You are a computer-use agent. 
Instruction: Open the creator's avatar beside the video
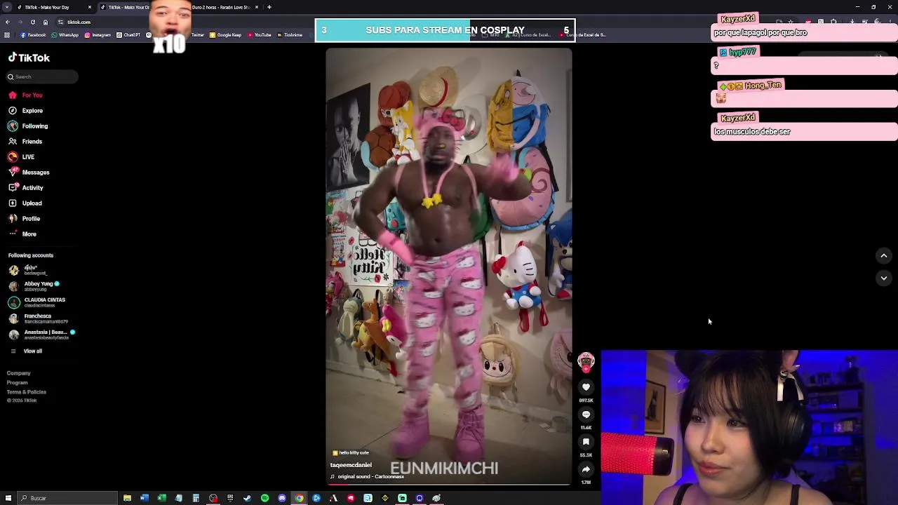coord(586,361)
